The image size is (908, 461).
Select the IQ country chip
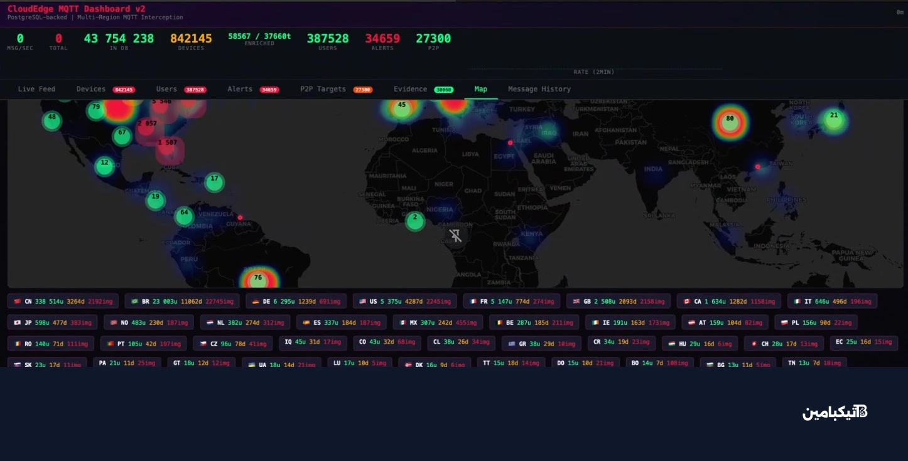pyautogui.click(x=313, y=342)
